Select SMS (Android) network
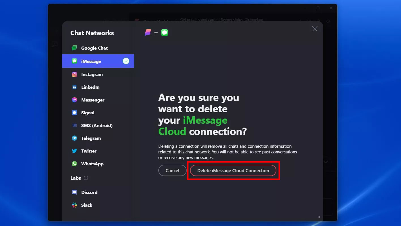Image resolution: width=401 pixels, height=226 pixels. 97,126
